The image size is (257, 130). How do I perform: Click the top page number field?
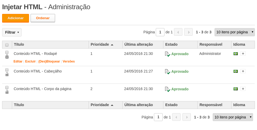point(160,32)
